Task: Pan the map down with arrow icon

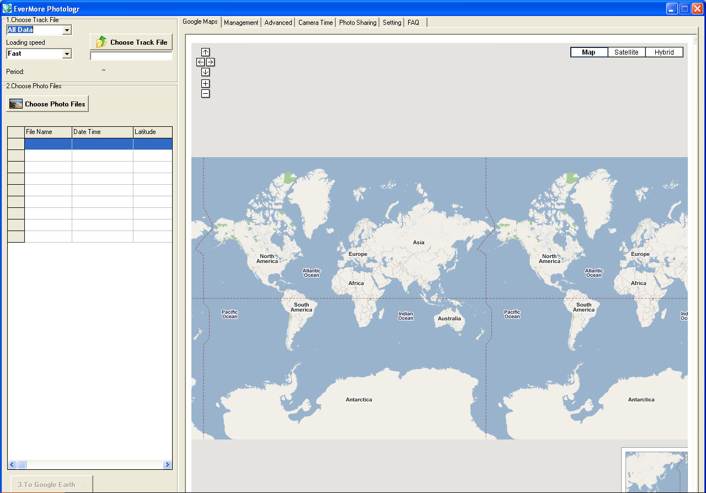Action: pos(205,72)
